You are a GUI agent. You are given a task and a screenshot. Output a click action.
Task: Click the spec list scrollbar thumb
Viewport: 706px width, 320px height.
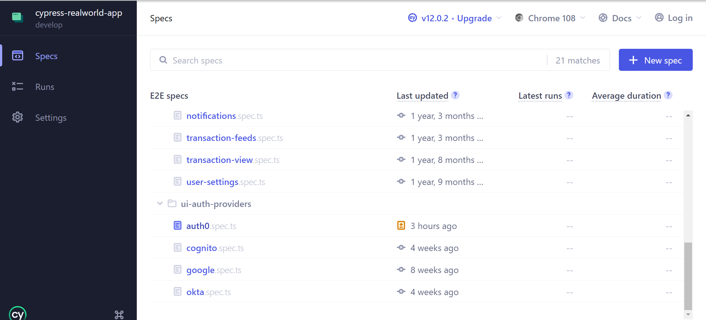(x=688, y=275)
